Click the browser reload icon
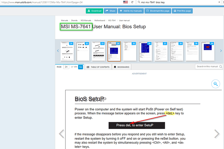Viewport: 224px width, 149px height. pyautogui.click(x=132, y=2)
